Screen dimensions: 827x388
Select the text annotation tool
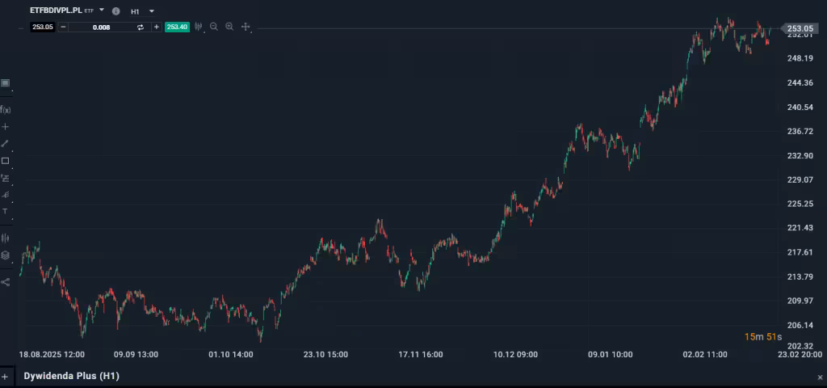(5, 211)
